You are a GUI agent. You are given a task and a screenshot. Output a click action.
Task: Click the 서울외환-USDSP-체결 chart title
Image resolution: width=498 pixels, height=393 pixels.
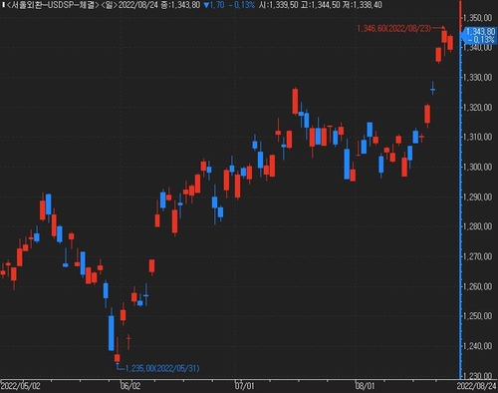tap(53, 5)
